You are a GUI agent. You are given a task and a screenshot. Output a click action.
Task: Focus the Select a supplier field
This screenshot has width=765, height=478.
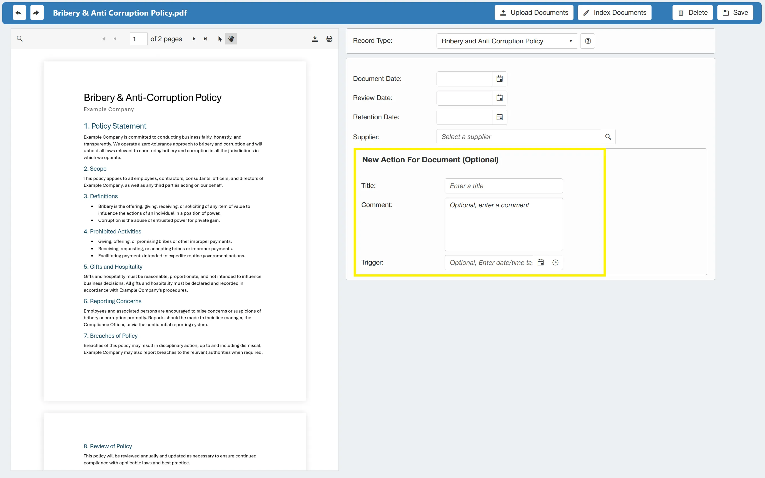tap(519, 136)
